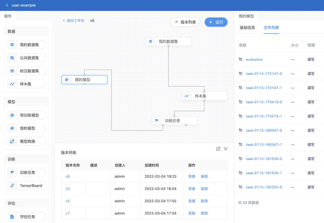Open task-0113-173413-1 folder link
This screenshot has height=223, width=324.
coord(264,116)
